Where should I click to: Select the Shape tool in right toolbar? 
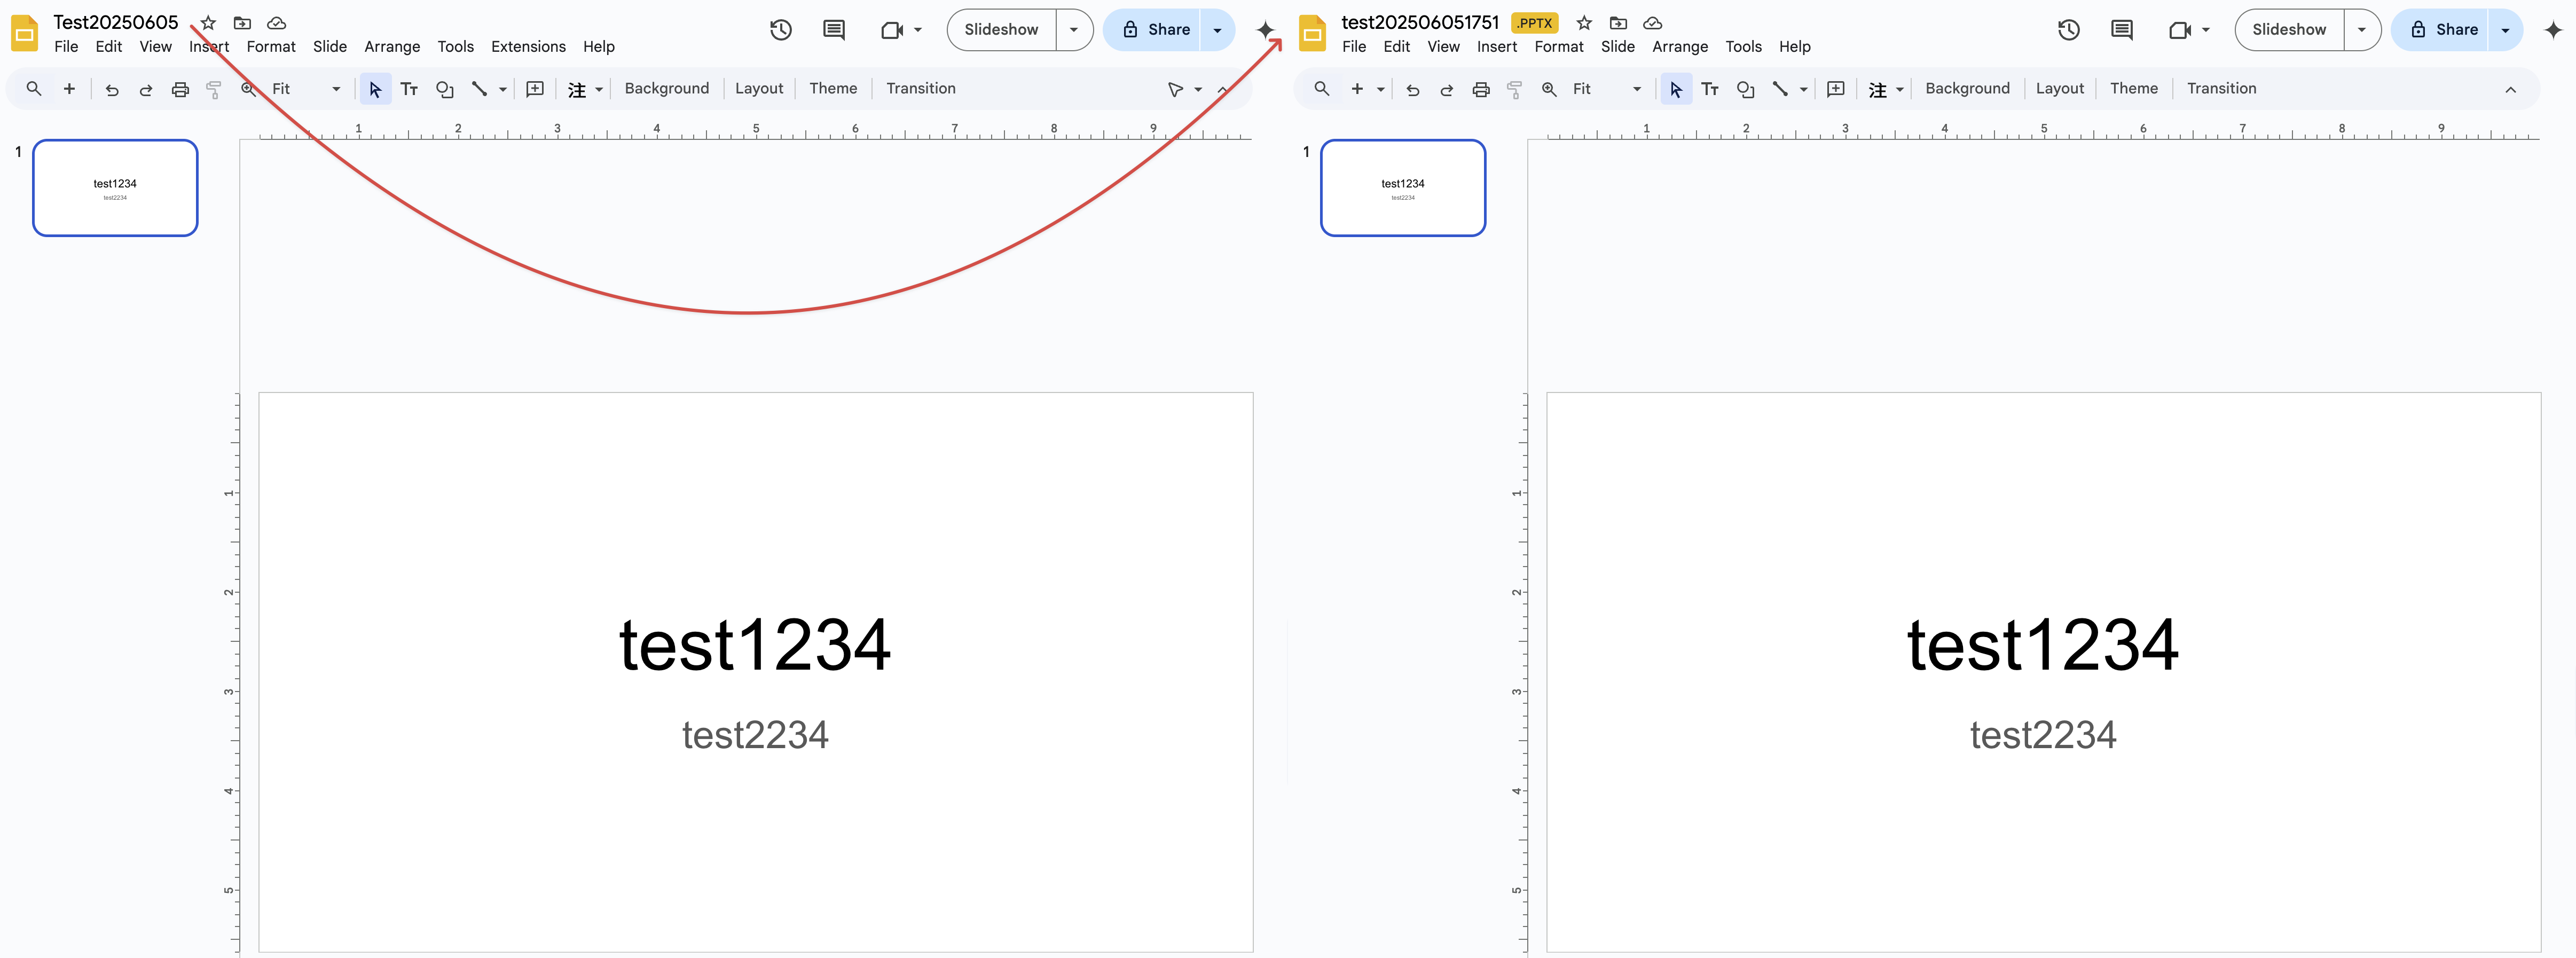1746,89
